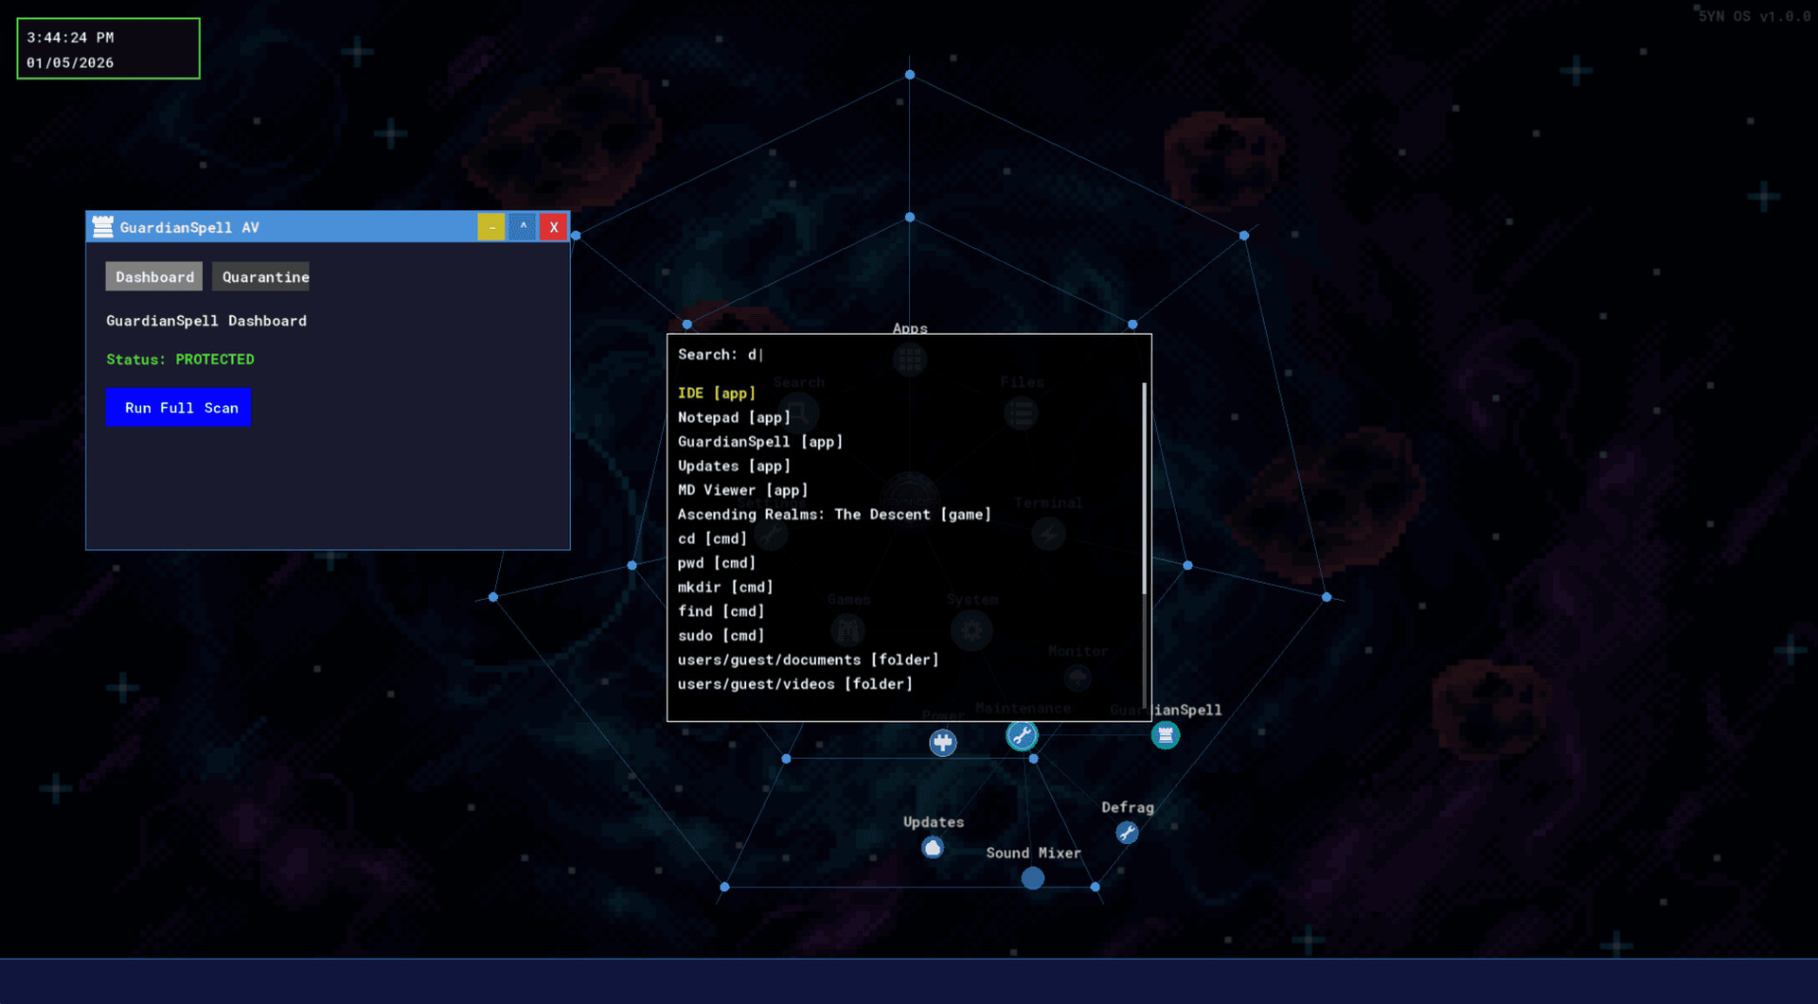Click the GuardianSpell AV title bar rook icon
The image size is (1818, 1004).
coord(103,227)
